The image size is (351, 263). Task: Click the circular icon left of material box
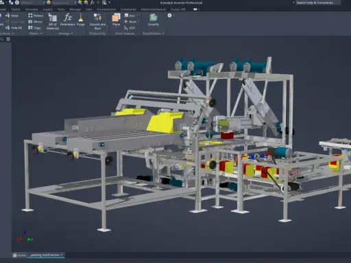point(17,3)
